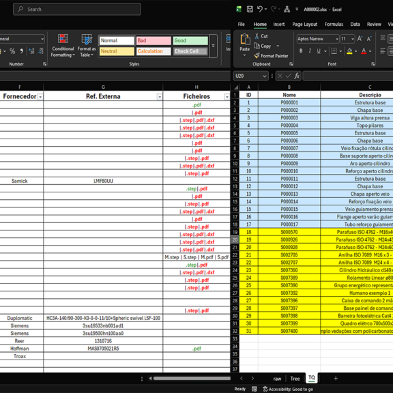This screenshot has width=393, height=393.
Task: Click the Undo arrow icon
Action: pyautogui.click(x=260, y=10)
